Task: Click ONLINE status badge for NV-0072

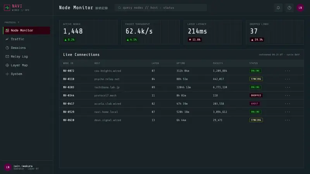Action: (x=255, y=71)
